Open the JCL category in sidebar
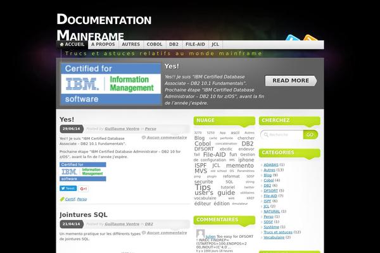 coord(267,206)
